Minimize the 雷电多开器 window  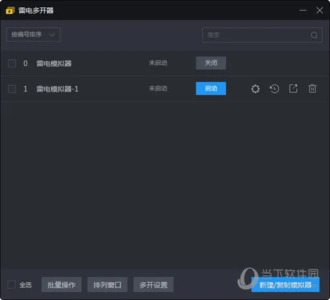pos(303,10)
